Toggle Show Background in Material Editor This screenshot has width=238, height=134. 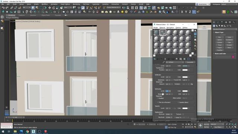195,37
